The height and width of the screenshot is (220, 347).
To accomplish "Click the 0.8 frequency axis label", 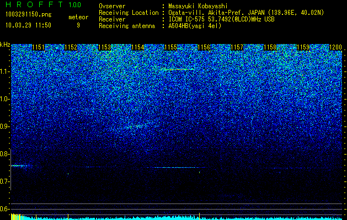I will (x=5, y=154).
